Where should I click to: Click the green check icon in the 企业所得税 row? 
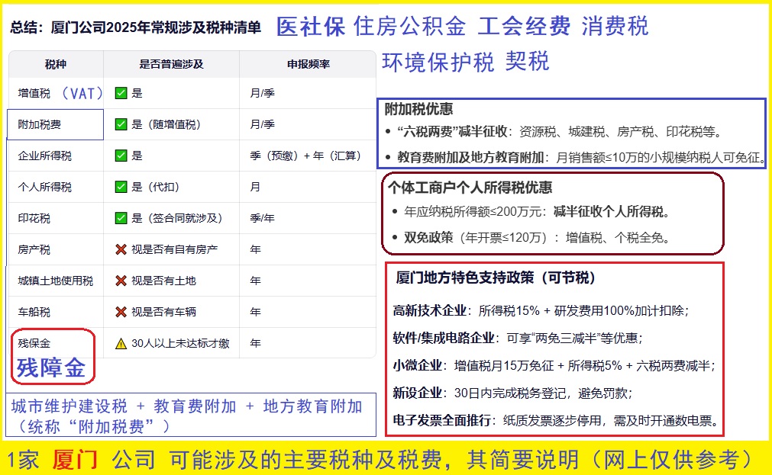[121, 156]
